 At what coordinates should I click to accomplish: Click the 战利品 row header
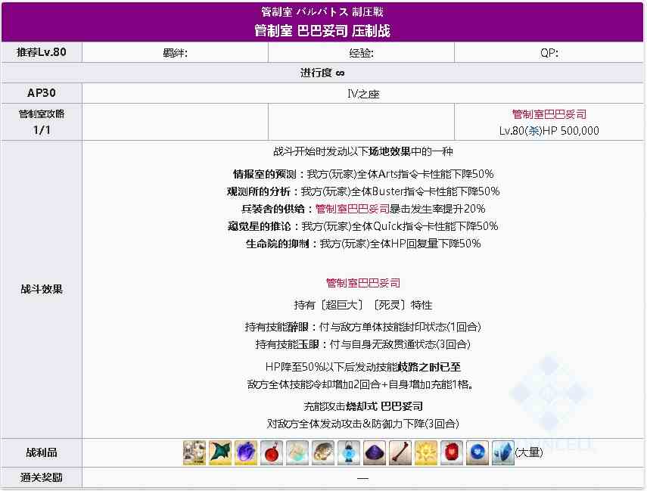(42, 452)
